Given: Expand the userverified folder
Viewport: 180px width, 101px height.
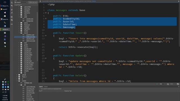Looking at the screenshot, I should pyautogui.click(x=19, y=7).
